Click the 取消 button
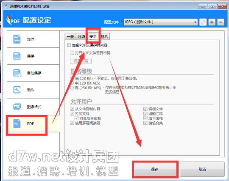Viewport: 229px width, 181px height. pos(202,169)
